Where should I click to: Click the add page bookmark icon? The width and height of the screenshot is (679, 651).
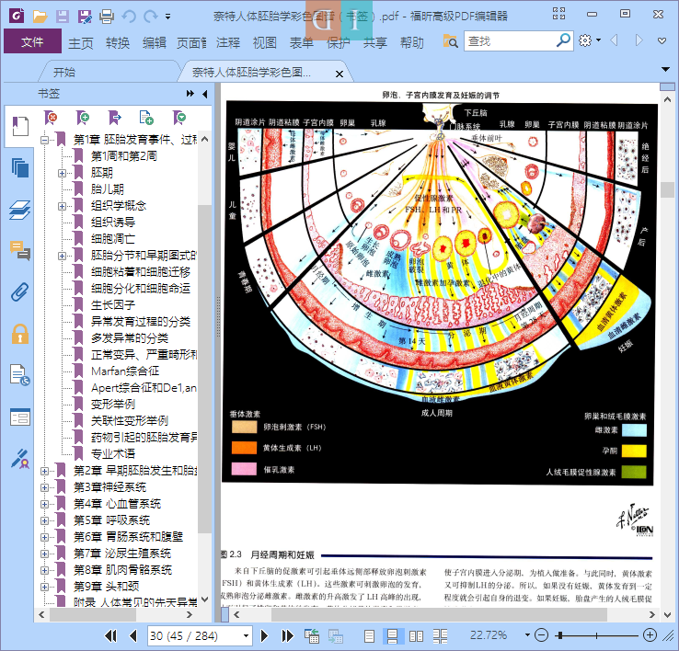click(x=146, y=118)
